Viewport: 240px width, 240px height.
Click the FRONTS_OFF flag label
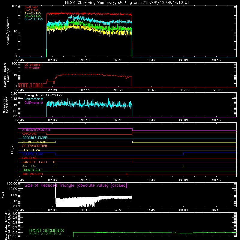(32, 170)
